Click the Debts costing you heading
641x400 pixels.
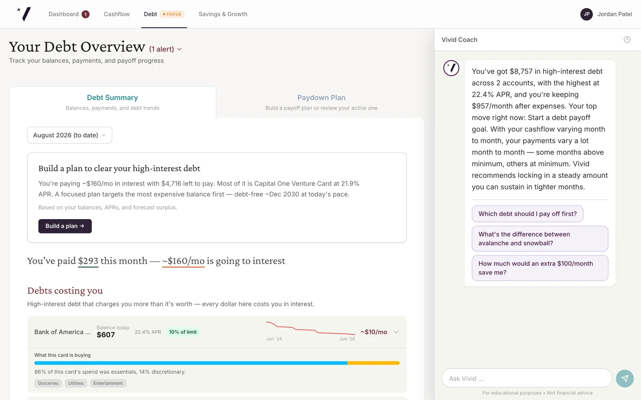(x=65, y=291)
